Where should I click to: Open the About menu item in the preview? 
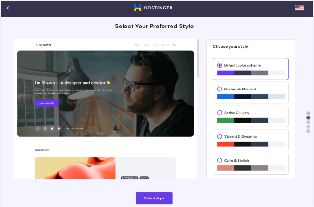155,45
